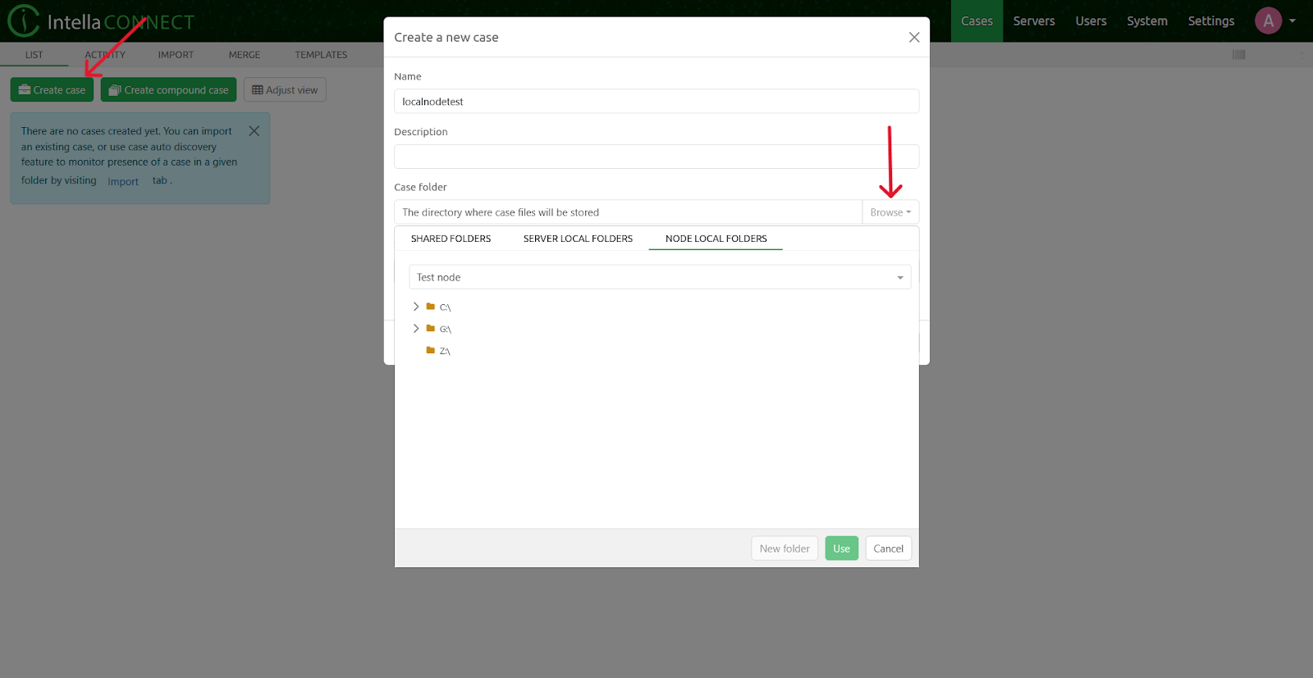The width and height of the screenshot is (1313, 678).
Task: Open the Servers menu in top navigation
Action: click(x=1033, y=21)
